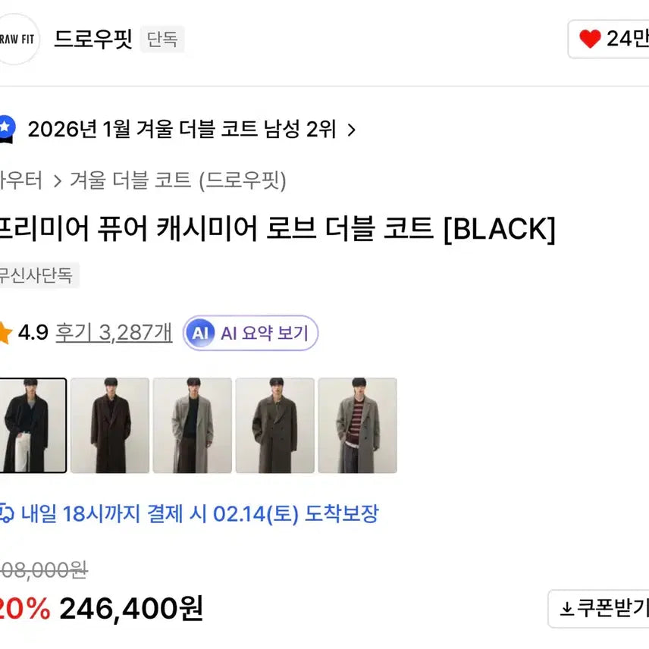The height and width of the screenshot is (649, 649).
Task: Open the 후기 3,287개 reviews link
Action: pos(114,333)
